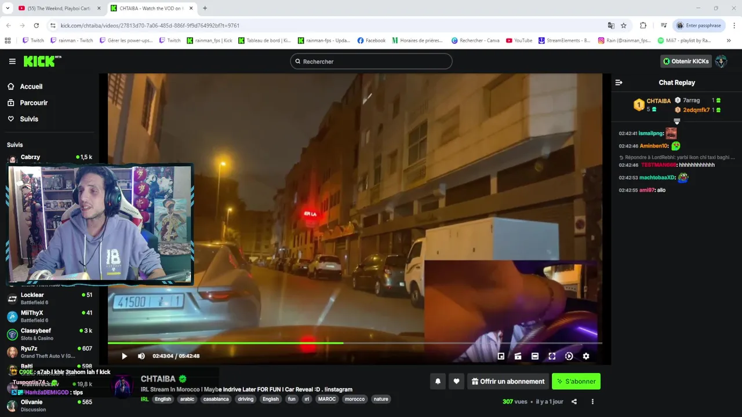The width and height of the screenshot is (742, 417).
Task: Open the IRL category link
Action: (x=145, y=399)
